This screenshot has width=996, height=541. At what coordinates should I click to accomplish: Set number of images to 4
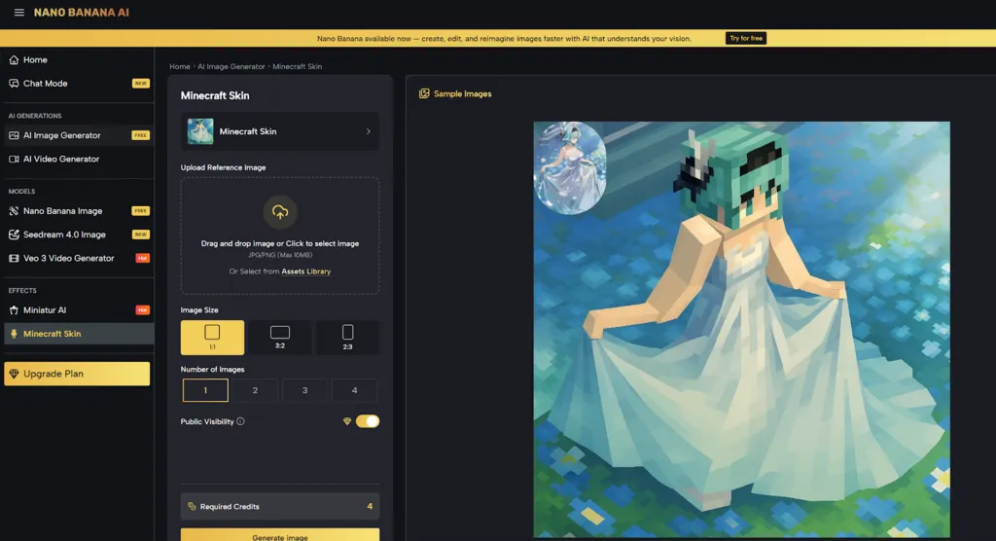pyautogui.click(x=354, y=390)
